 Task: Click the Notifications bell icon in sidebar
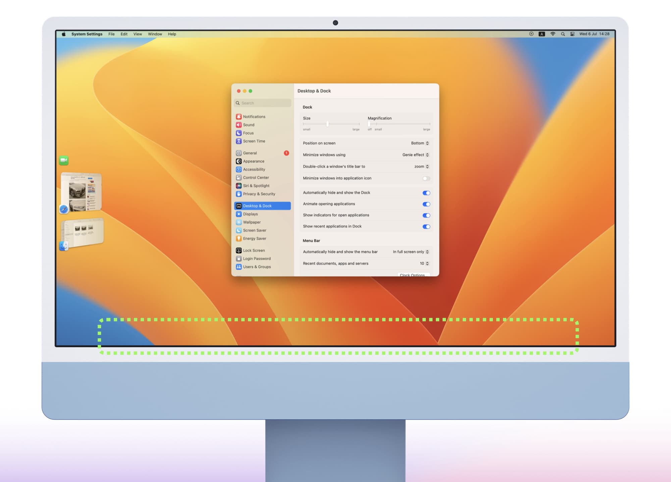[x=239, y=117]
